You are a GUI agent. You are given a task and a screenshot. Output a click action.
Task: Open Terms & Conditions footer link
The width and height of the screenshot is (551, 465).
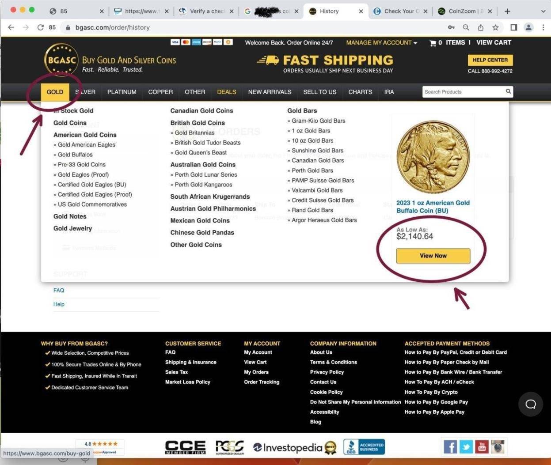333,362
